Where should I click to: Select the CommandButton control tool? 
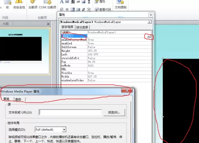click(78, 2)
